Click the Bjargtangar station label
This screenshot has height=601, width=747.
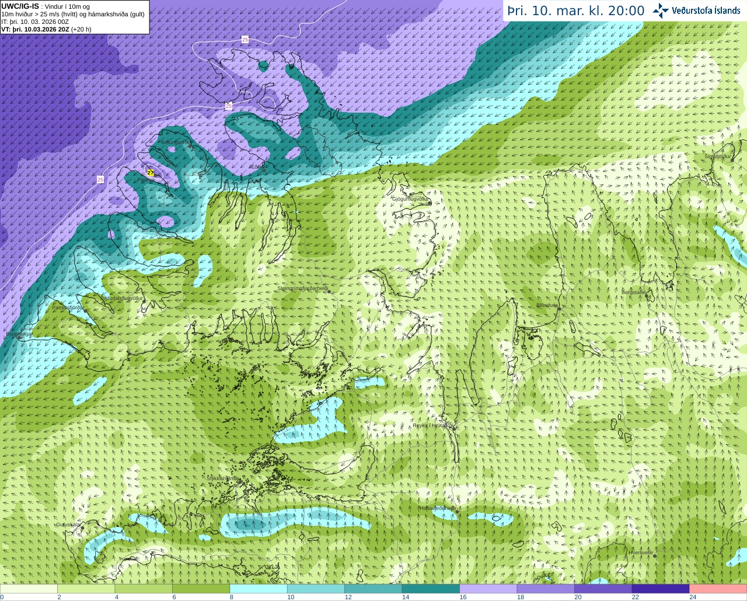[19, 334]
